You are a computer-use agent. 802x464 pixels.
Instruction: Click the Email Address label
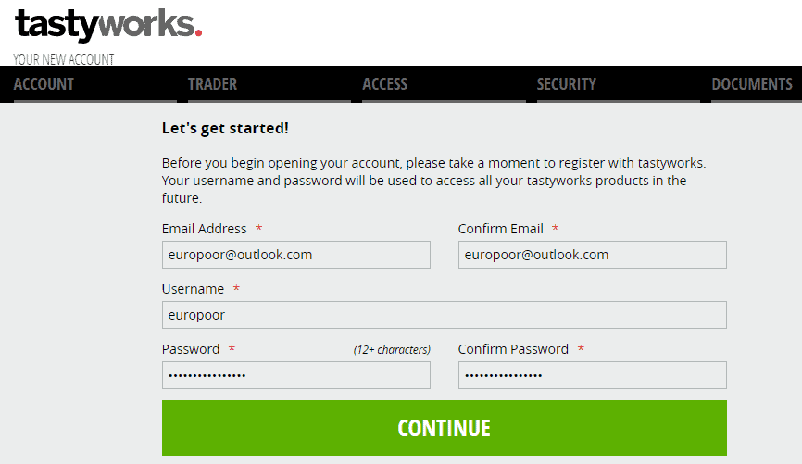pos(204,229)
